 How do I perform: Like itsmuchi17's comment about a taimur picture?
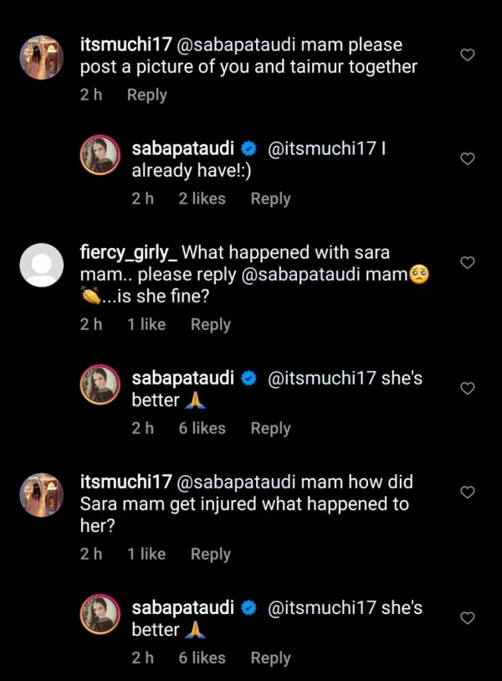point(468,55)
